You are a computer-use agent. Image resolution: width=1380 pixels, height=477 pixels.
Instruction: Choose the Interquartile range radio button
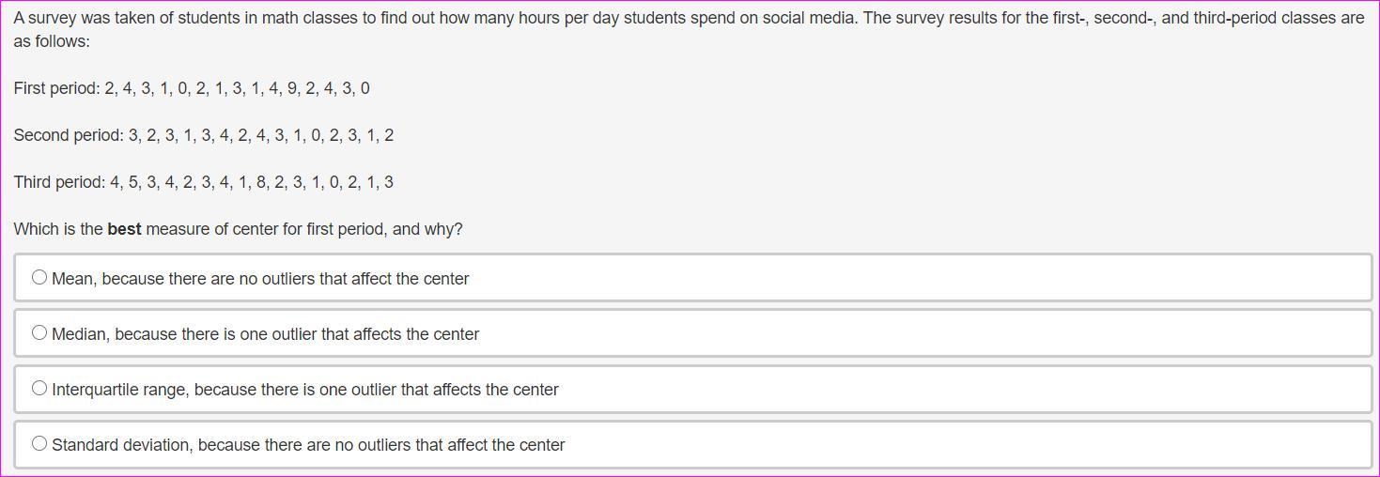click(39, 388)
